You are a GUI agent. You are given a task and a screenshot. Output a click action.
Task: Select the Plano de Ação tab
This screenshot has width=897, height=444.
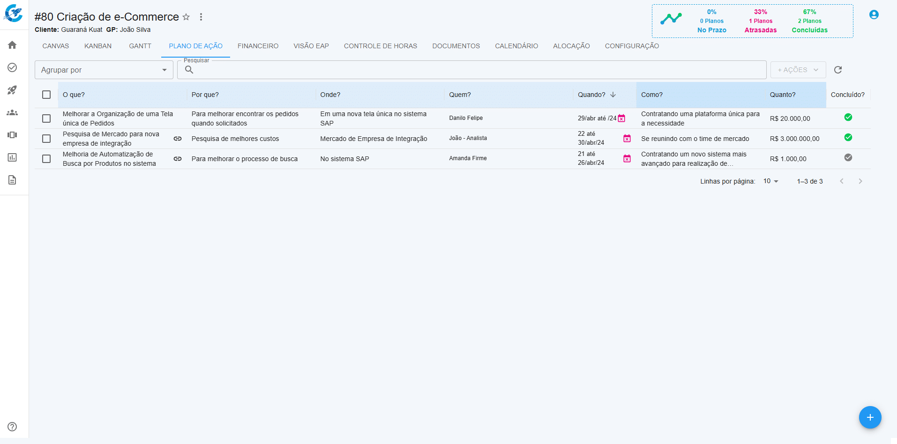click(x=196, y=46)
